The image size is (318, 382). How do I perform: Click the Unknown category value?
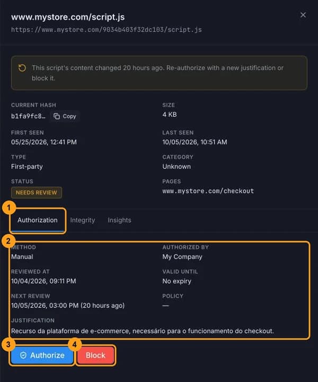[x=176, y=167]
